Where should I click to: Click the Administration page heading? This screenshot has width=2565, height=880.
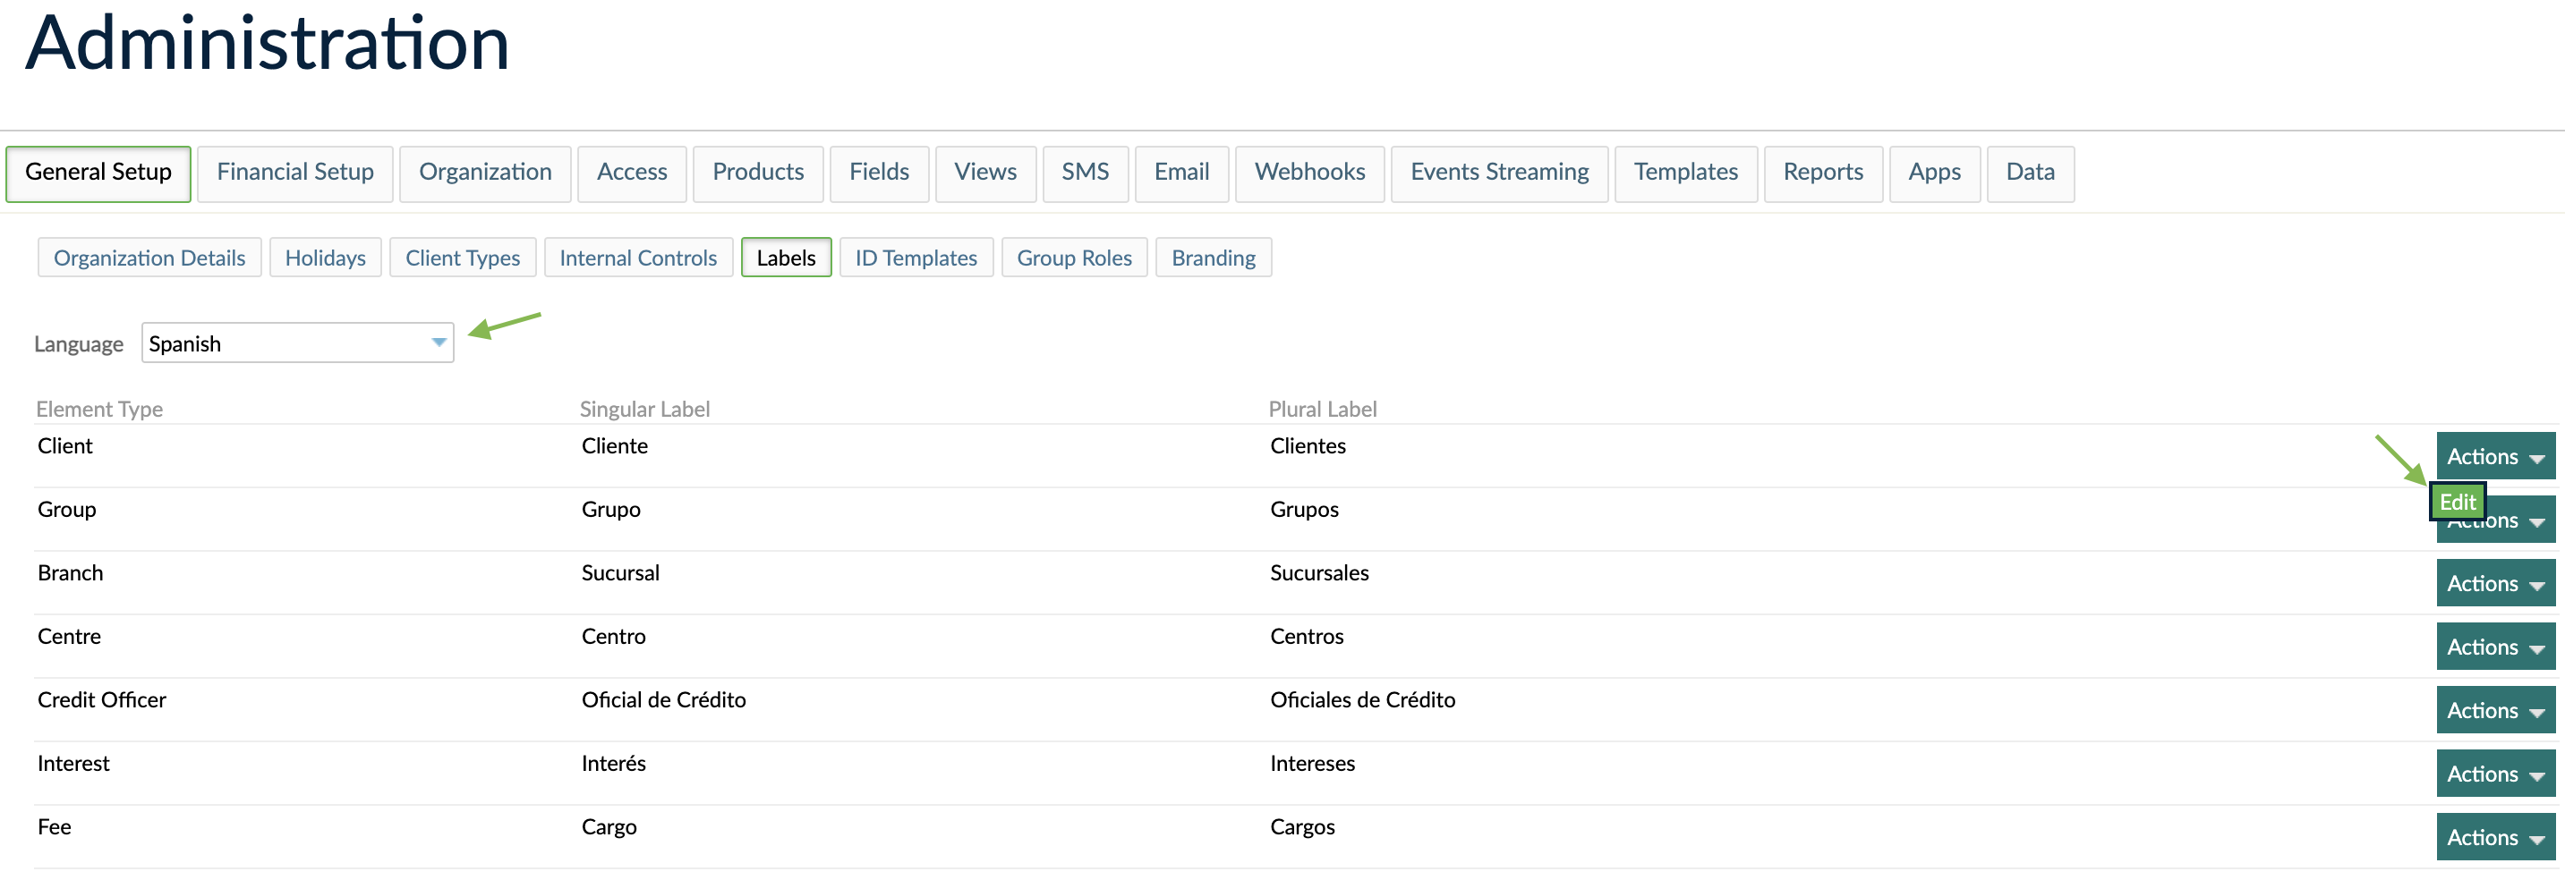click(x=268, y=44)
